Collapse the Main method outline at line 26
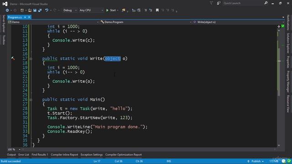This screenshot has height=164, width=292. 31,100
